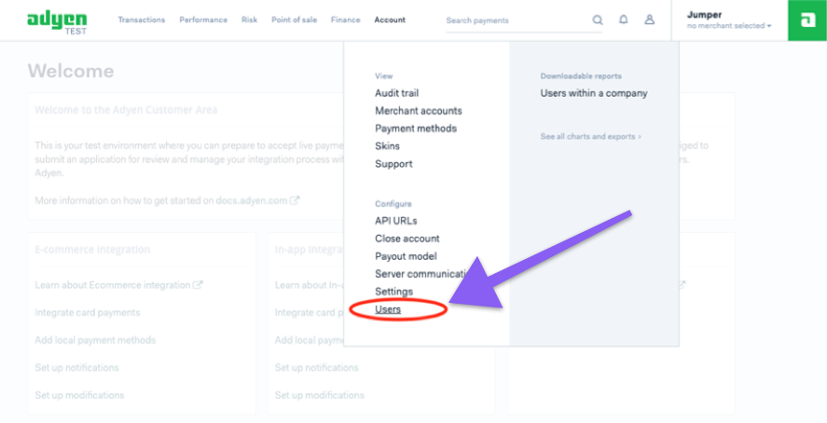Viewport: 827px width, 423px height.
Task: Click 'Welcome to the Adyen Customer Area' heading
Action: 126,110
